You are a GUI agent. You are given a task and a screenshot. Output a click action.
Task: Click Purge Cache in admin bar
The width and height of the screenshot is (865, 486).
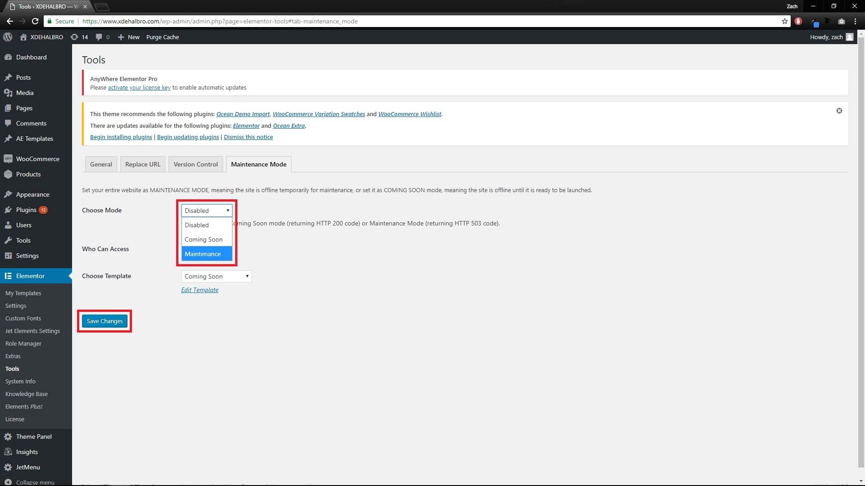coord(163,37)
